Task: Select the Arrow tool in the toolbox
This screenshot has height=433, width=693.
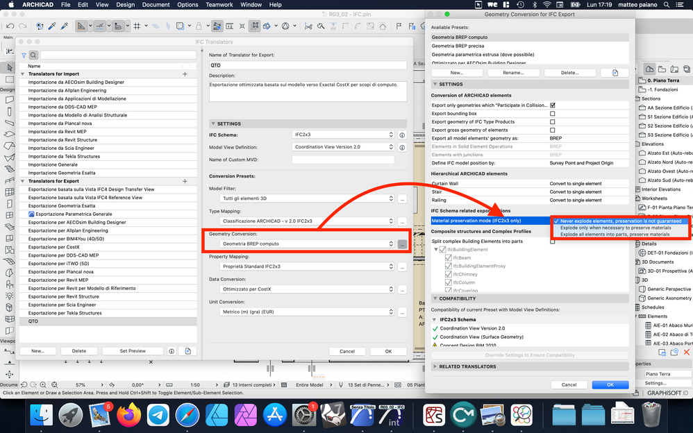Action: coord(9,67)
